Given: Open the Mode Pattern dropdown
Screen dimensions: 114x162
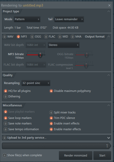Looking at the screenshot, I should 27,19.
